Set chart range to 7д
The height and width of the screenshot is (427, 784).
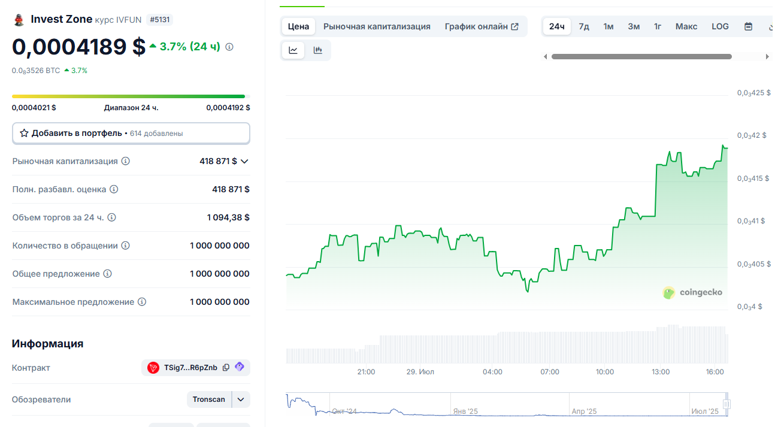584,26
